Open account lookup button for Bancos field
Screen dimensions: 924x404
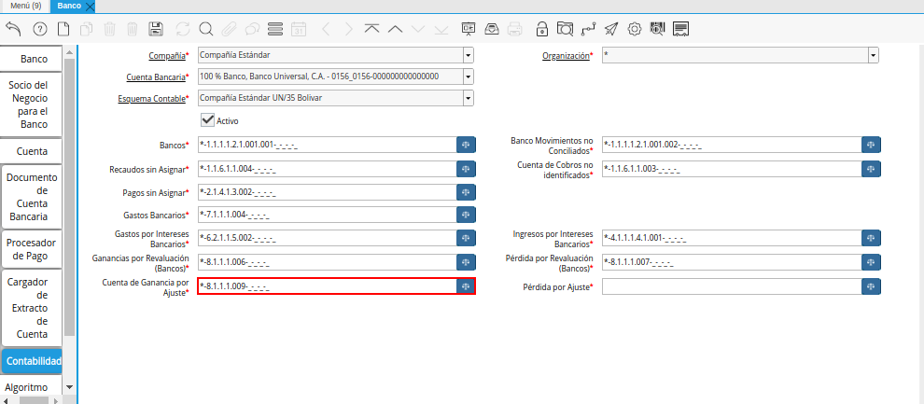(466, 146)
